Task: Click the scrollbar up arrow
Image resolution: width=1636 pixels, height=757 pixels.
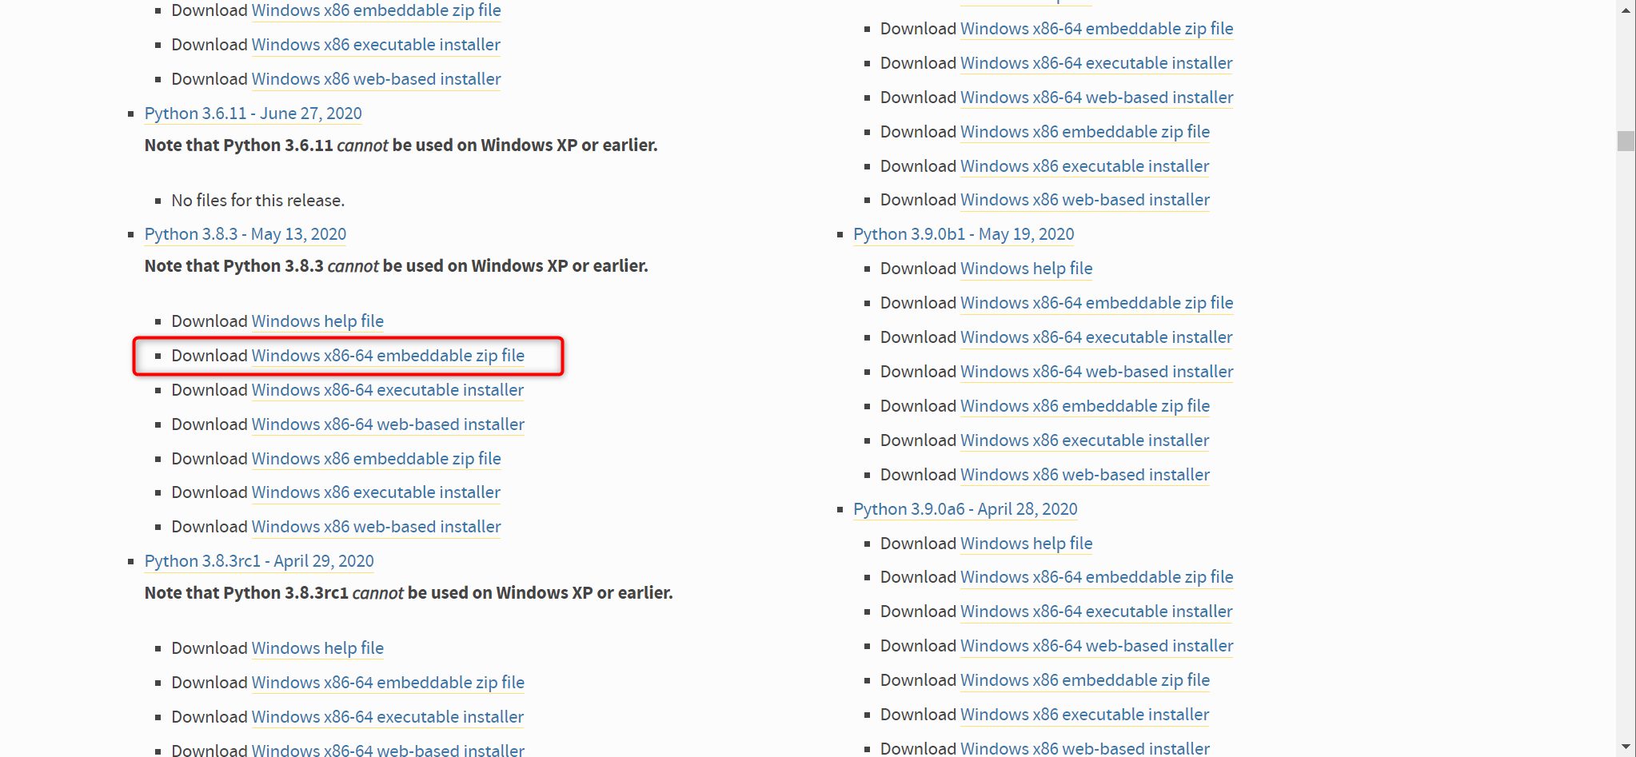Action: click(x=1626, y=10)
